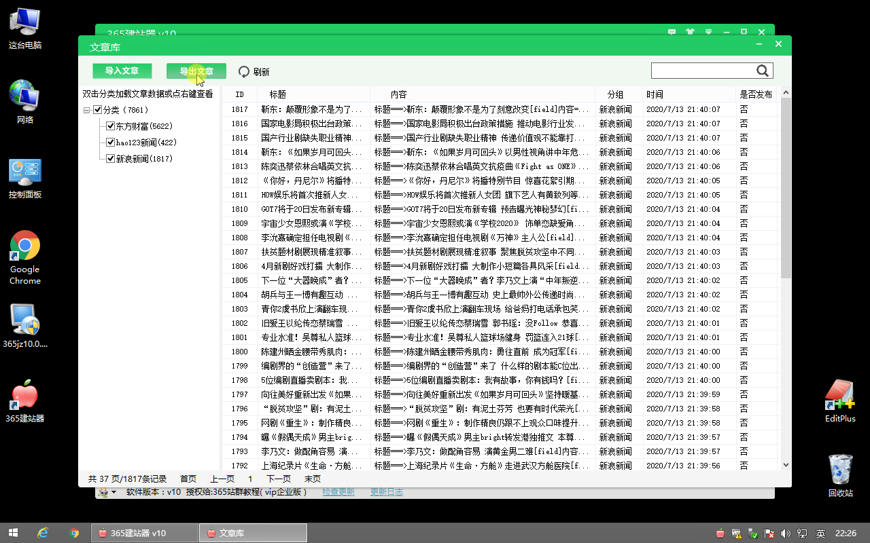Click the 导入文章 button
Image resolution: width=870 pixels, height=543 pixels.
click(x=122, y=71)
